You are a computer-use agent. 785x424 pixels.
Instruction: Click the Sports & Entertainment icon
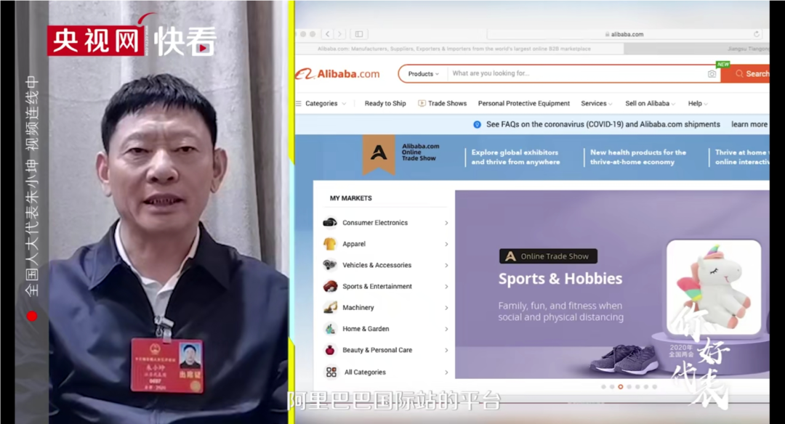pyautogui.click(x=330, y=286)
